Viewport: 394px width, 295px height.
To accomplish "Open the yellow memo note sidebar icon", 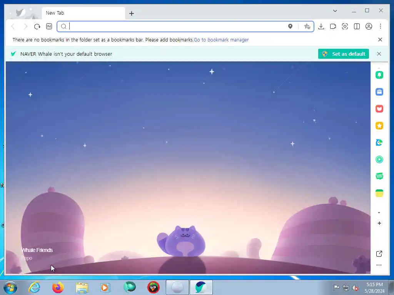I will (x=379, y=193).
